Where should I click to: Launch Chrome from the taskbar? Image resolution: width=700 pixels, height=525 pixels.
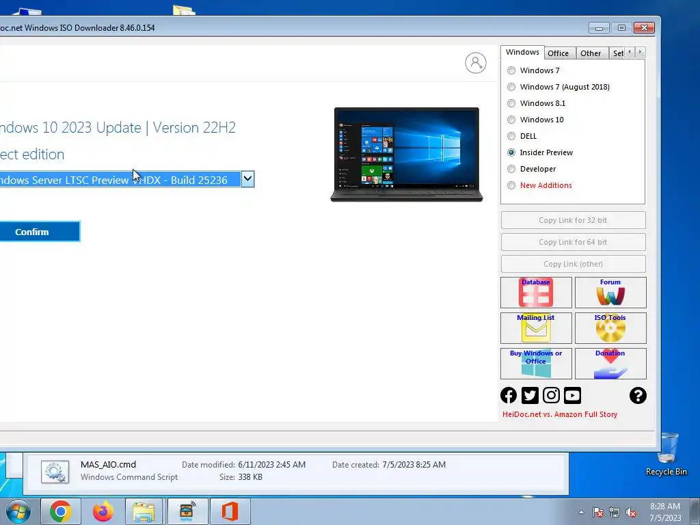pos(61,511)
